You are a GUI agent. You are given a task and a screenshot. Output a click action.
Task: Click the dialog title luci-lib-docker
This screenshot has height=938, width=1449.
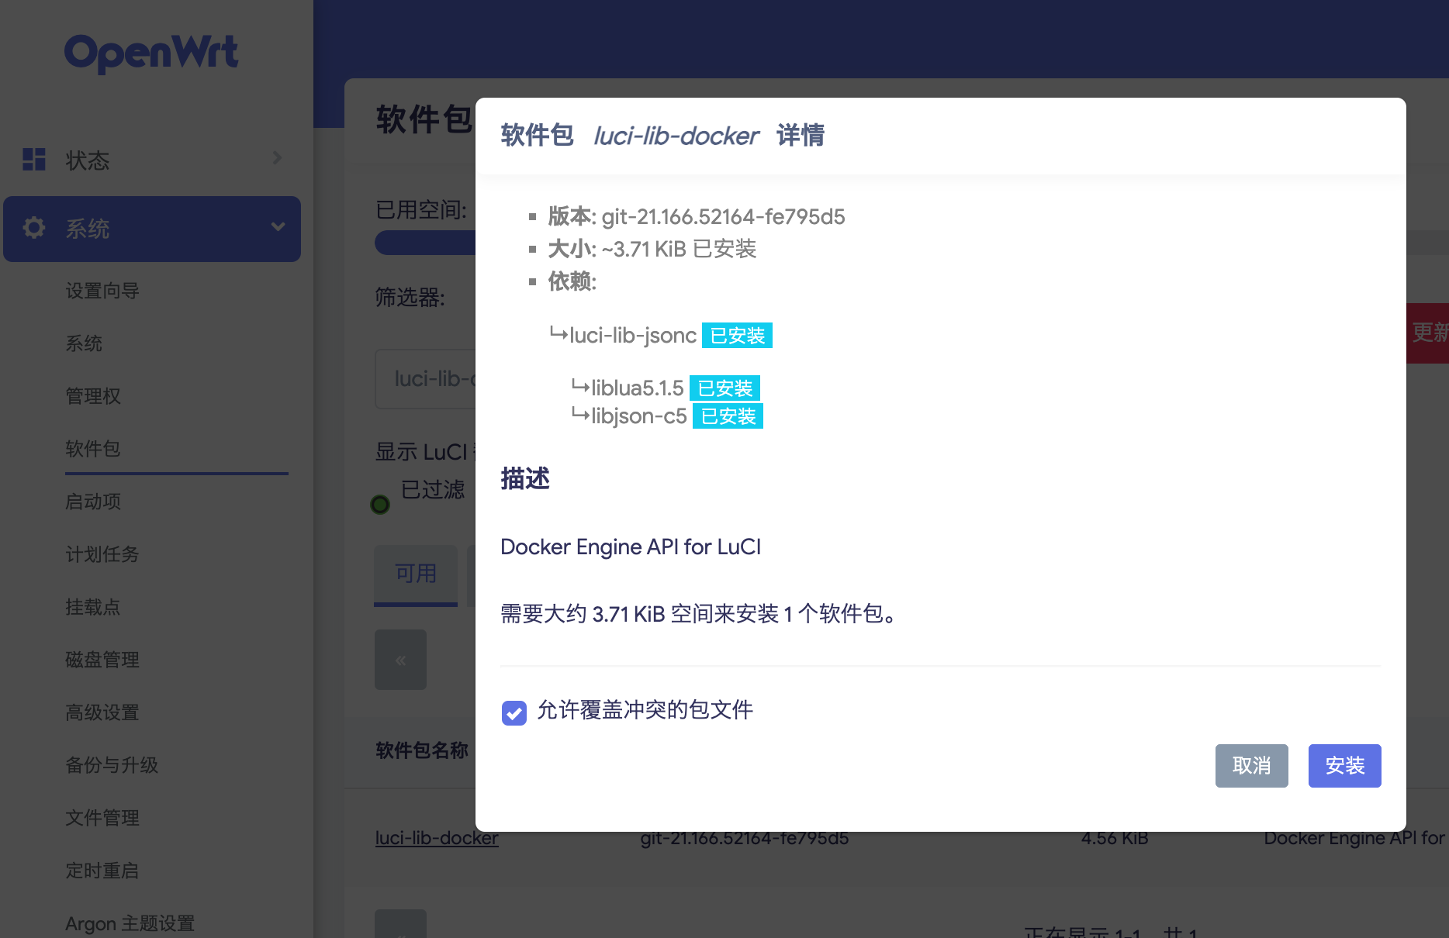676,136
